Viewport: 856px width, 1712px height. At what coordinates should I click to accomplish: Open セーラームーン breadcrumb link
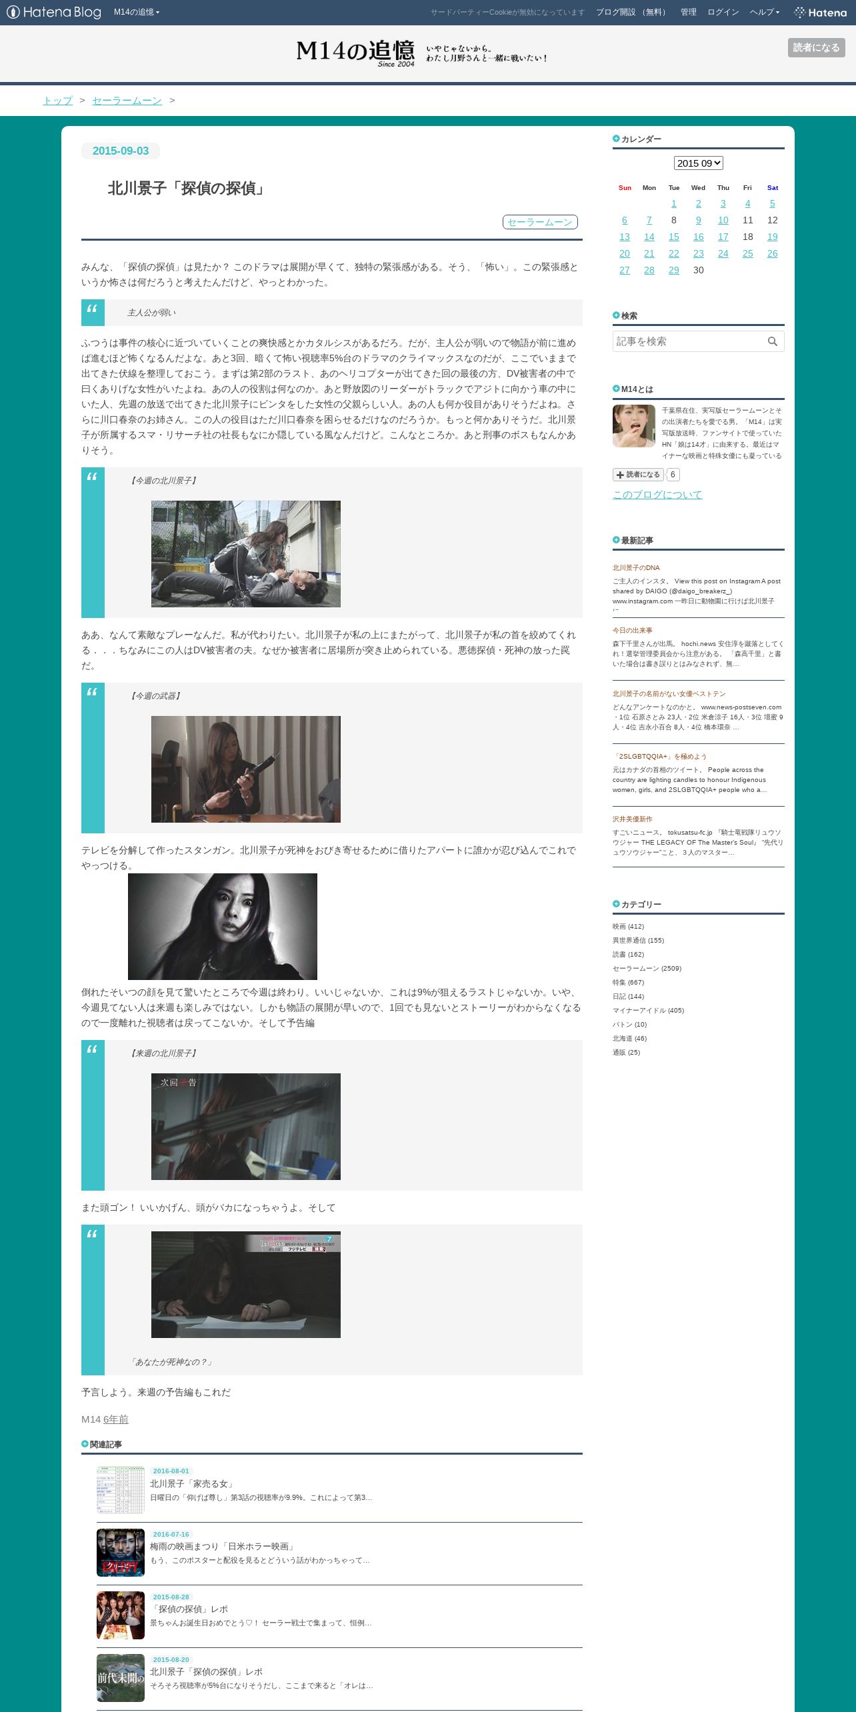click(x=127, y=100)
